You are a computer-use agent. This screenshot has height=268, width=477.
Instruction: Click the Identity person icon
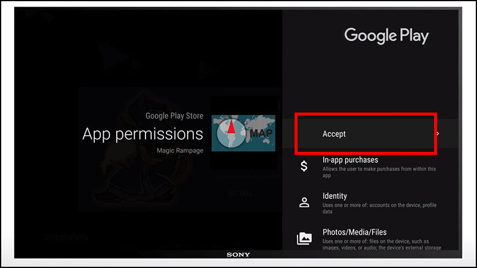pyautogui.click(x=304, y=202)
